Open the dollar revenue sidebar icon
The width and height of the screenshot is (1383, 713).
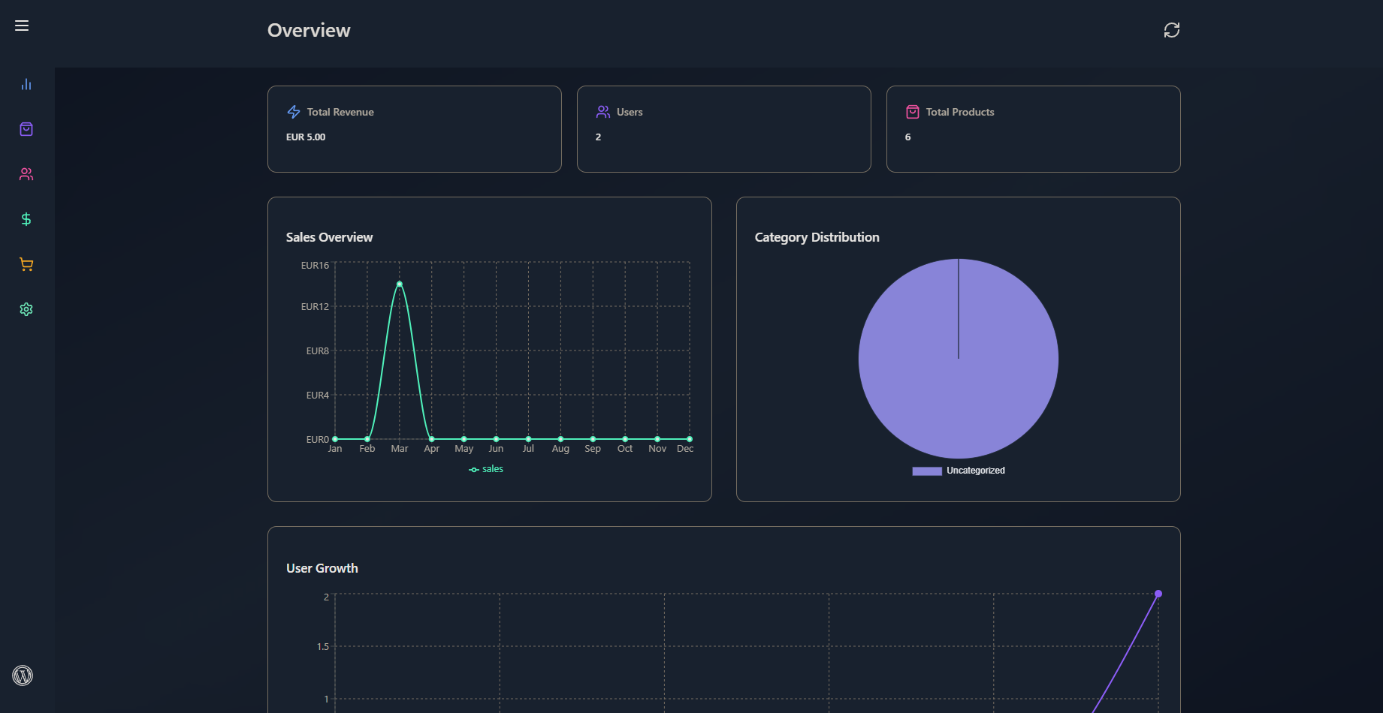[x=26, y=219]
